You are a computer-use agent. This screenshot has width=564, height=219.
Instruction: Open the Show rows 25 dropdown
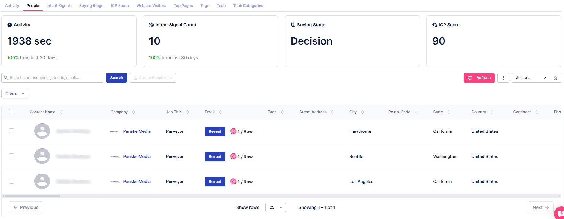[x=275, y=207]
